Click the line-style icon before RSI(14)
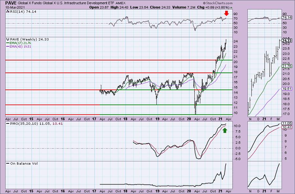The image size is (295, 194). coord(8,11)
